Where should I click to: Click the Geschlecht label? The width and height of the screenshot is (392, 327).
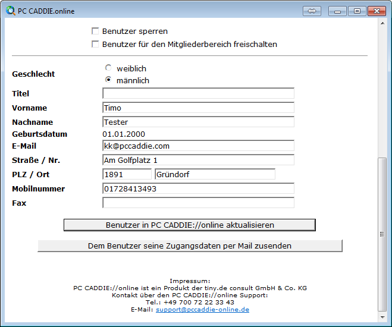[x=33, y=74]
